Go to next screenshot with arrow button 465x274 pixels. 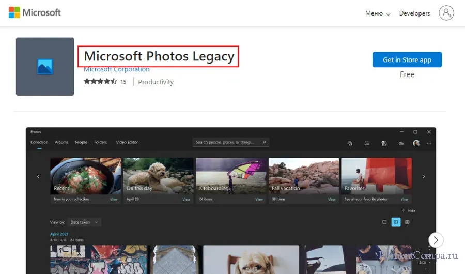[x=436, y=240]
